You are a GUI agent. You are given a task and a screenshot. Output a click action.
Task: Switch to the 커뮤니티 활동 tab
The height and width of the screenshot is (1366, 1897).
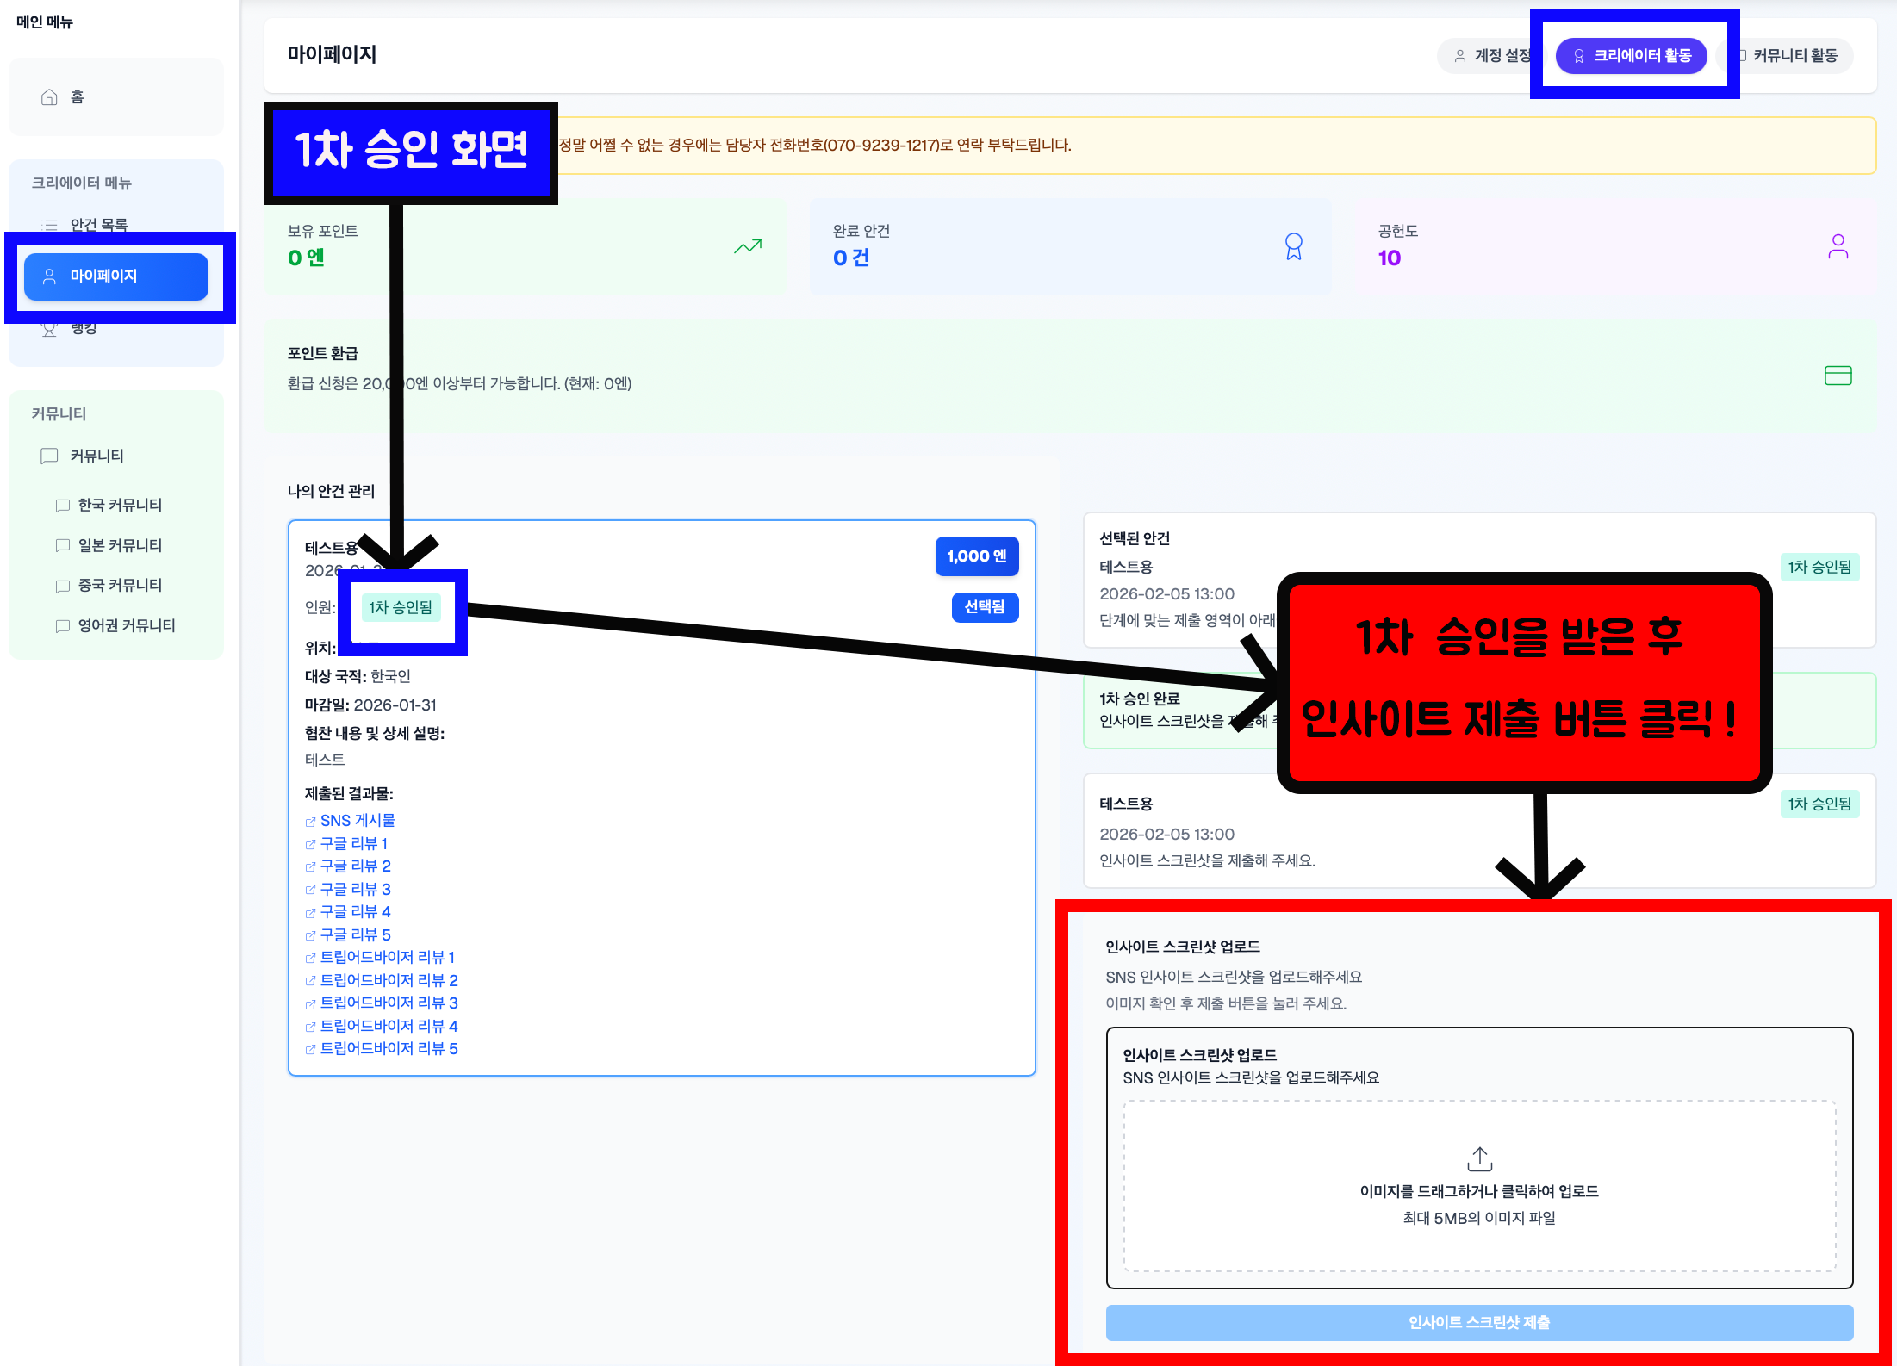click(1794, 56)
